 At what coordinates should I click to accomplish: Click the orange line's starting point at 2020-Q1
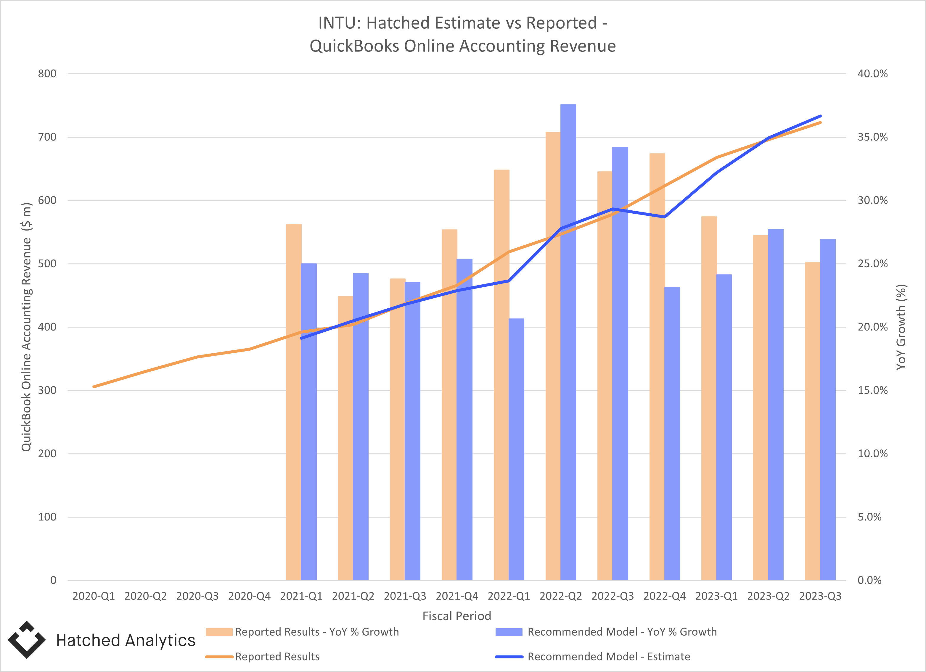coord(94,386)
